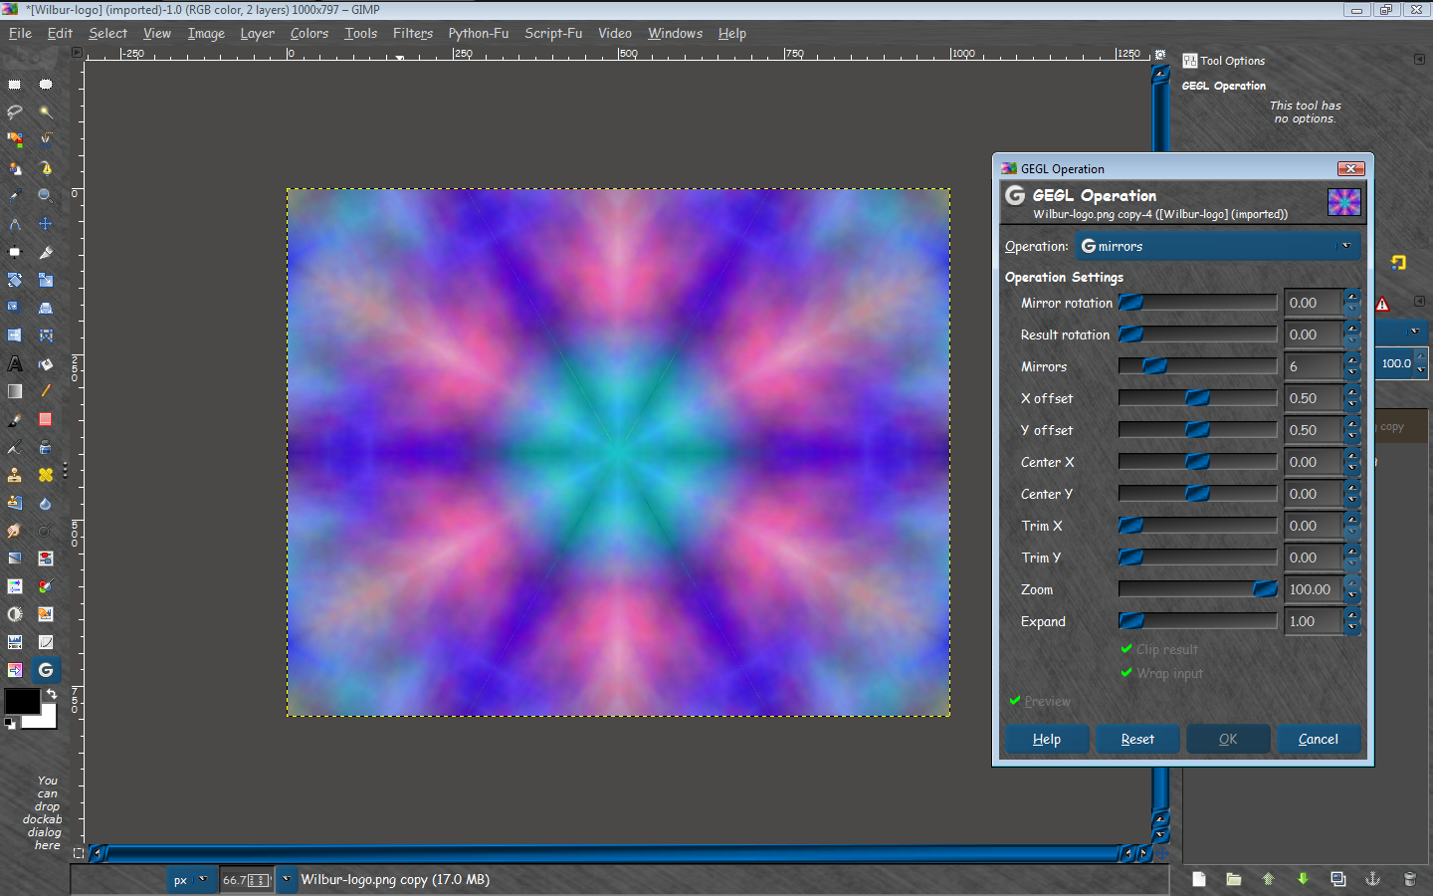Click the Reset button
This screenshot has width=1433, height=896.
point(1137,739)
